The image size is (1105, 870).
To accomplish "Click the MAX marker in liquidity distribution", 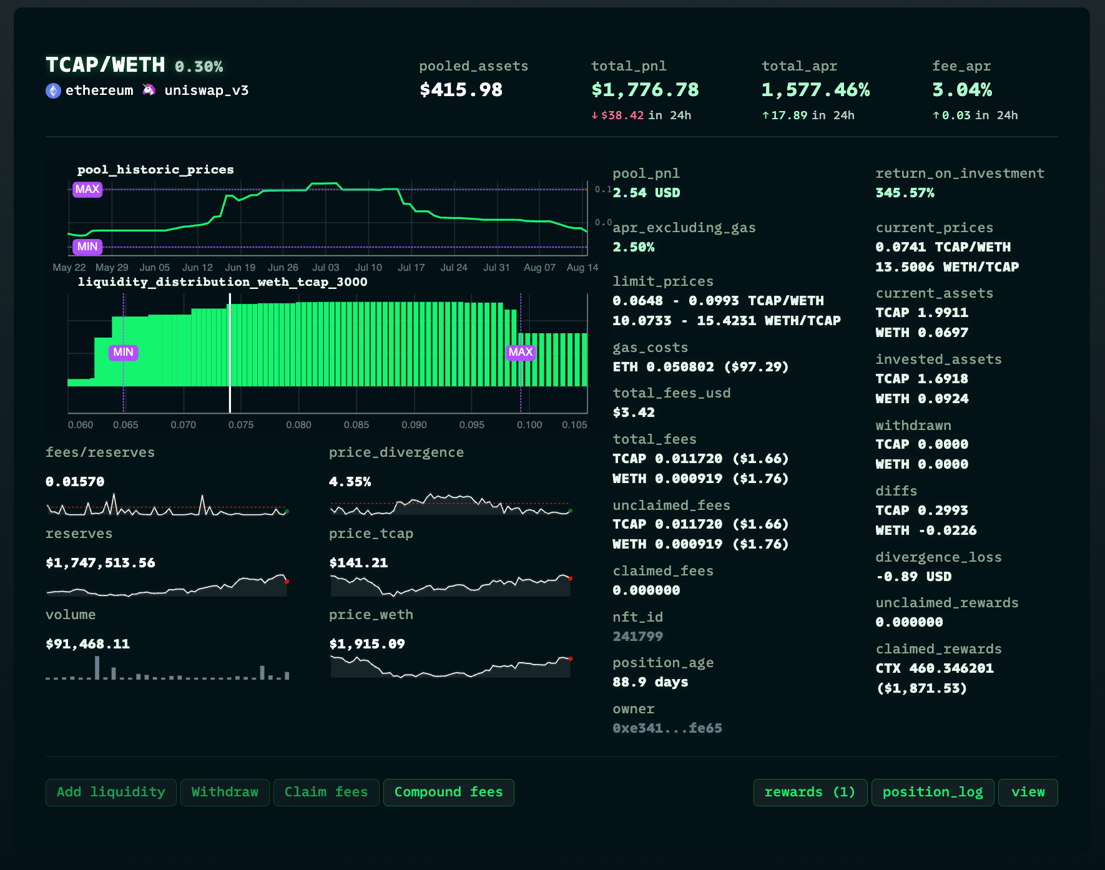I will pyautogui.click(x=520, y=352).
